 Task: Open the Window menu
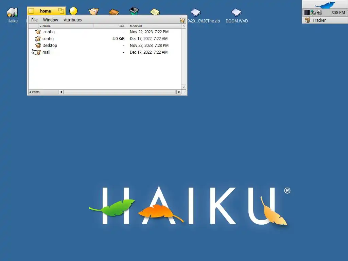click(x=50, y=20)
